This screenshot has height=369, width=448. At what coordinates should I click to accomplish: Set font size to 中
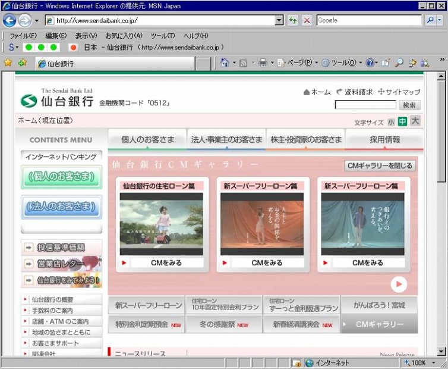402,121
